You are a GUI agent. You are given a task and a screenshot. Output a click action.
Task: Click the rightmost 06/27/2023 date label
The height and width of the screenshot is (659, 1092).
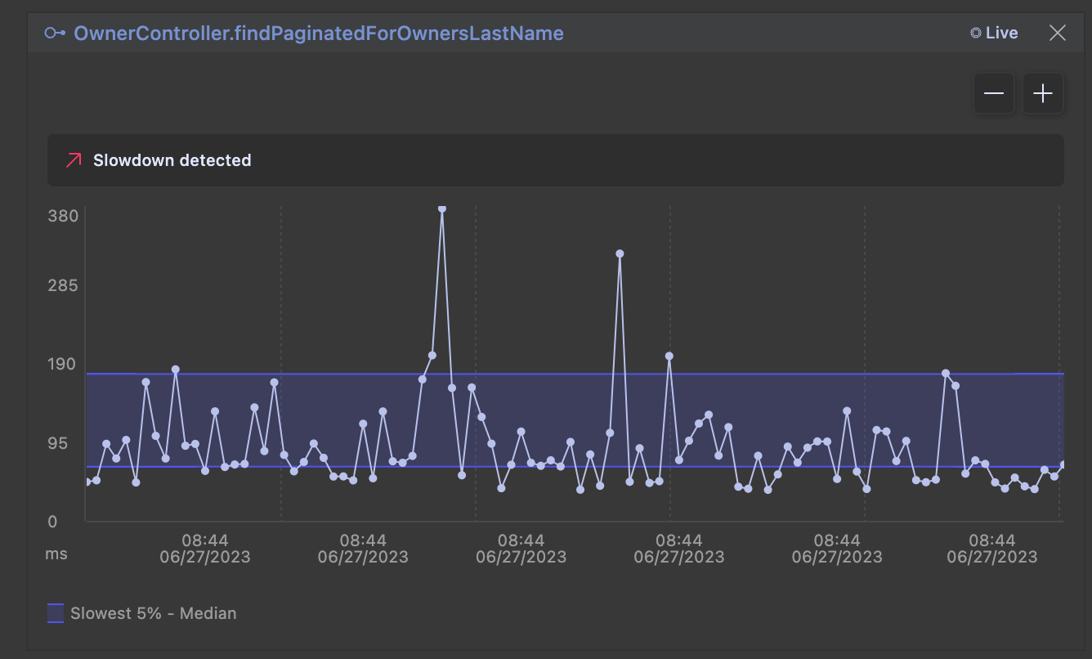(x=991, y=557)
